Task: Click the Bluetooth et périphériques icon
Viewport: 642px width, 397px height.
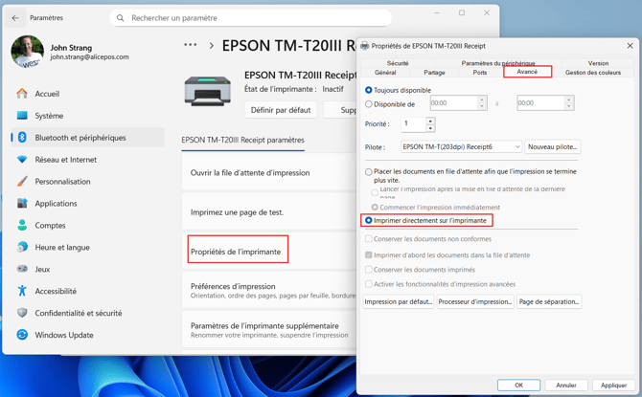Action: point(22,138)
